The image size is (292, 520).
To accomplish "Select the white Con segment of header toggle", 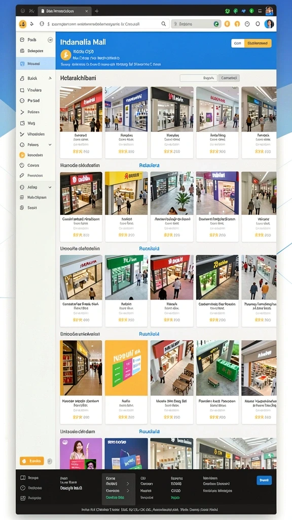I will [238, 43].
